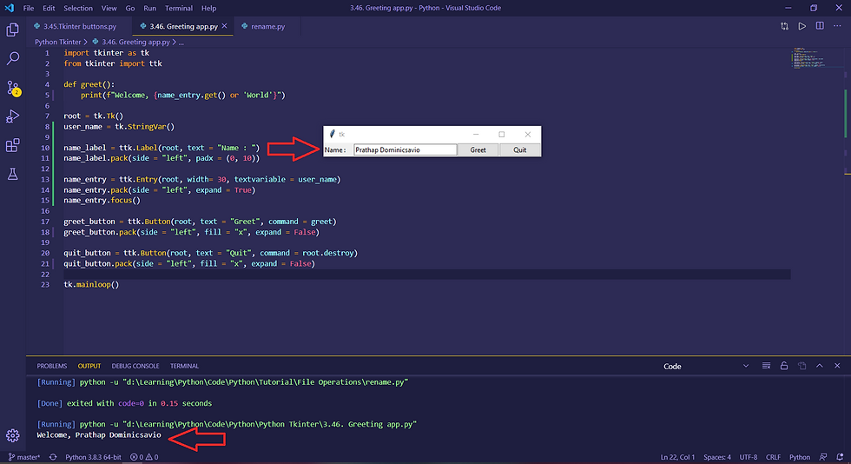Open the Code output channel dropdown
The width and height of the screenshot is (851, 464).
click(705, 366)
